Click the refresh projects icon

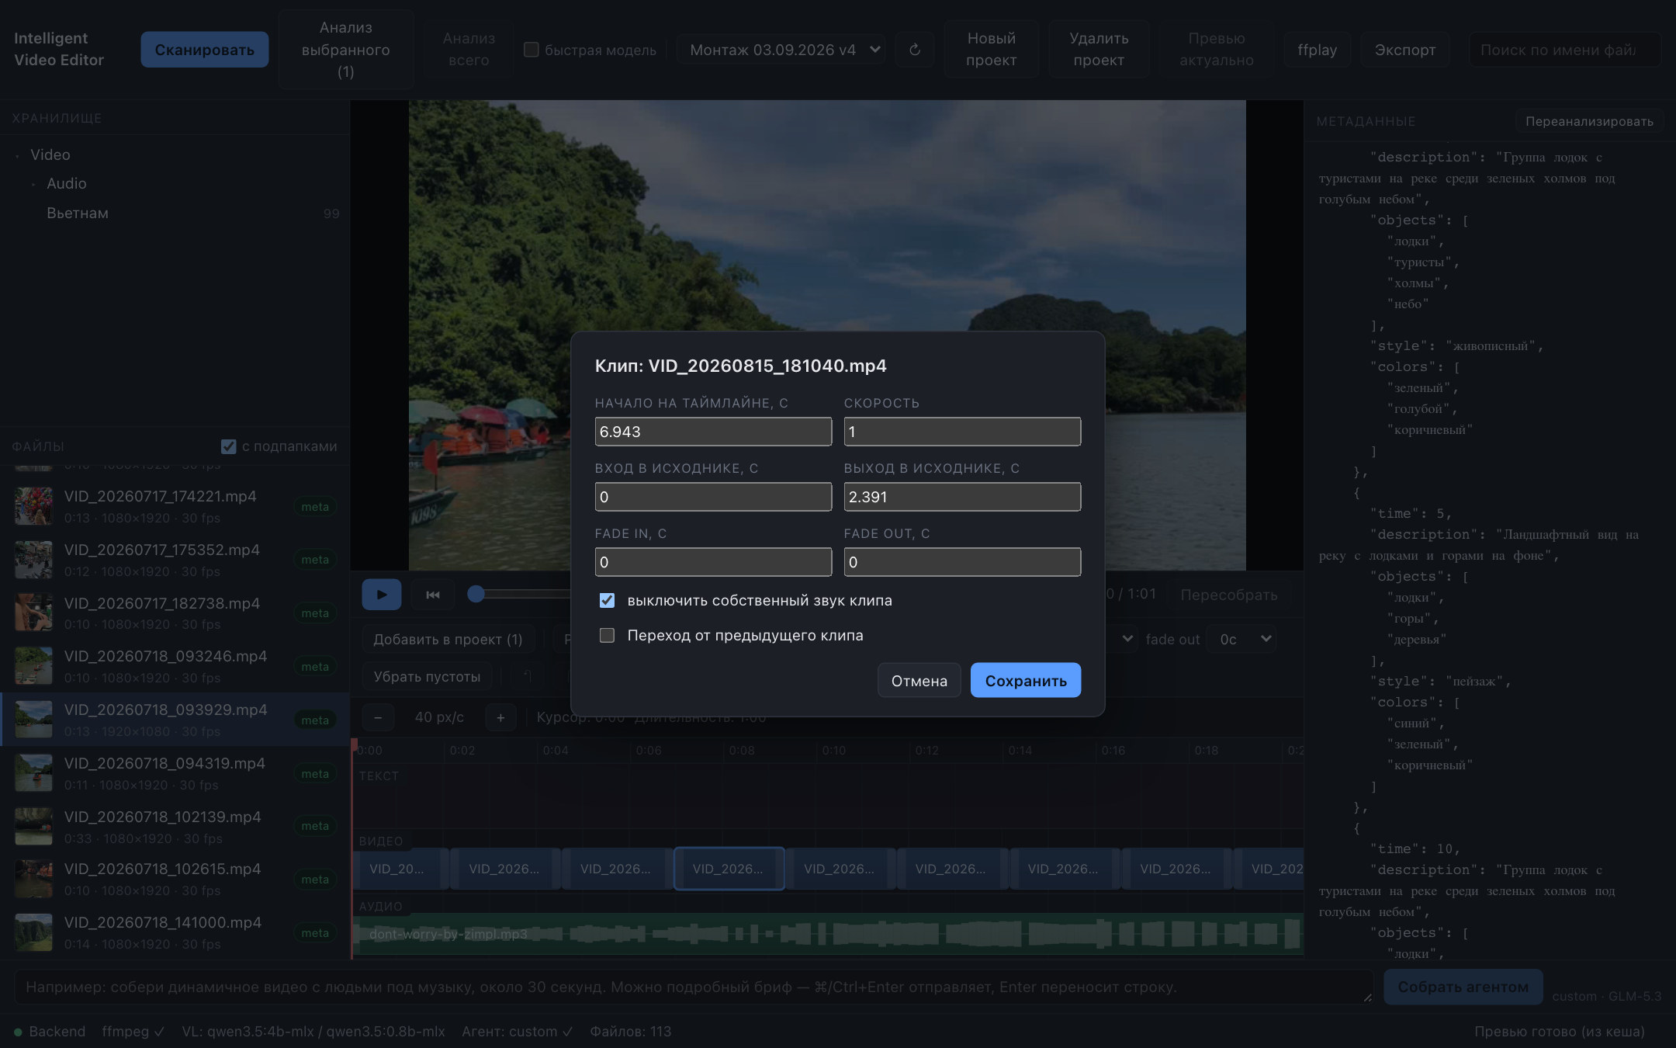coord(915,50)
